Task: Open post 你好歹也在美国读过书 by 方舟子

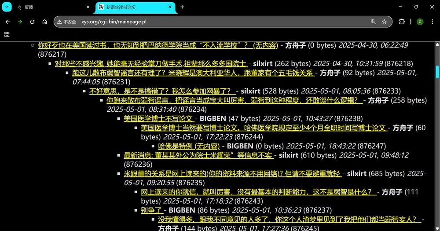Action: coord(158,45)
